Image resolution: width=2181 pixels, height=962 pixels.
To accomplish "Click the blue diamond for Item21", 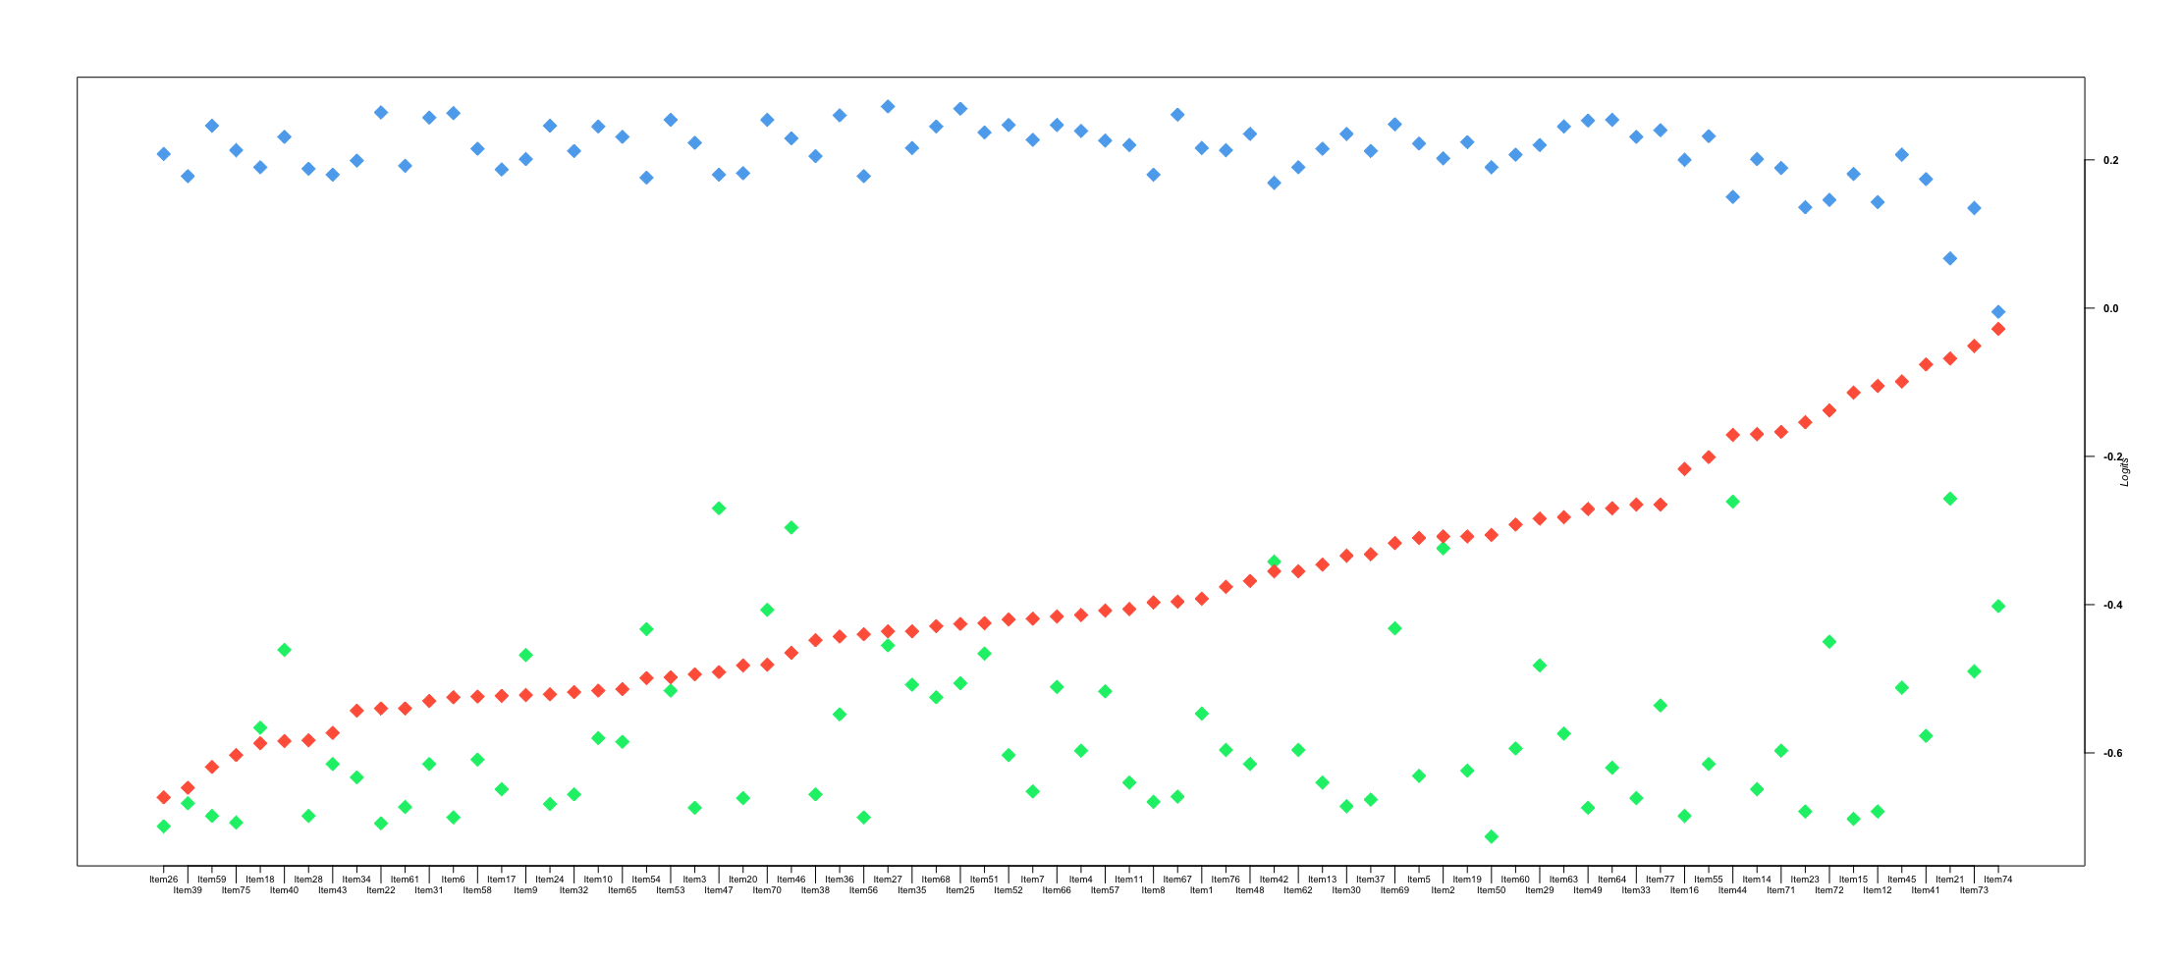I will [1949, 258].
